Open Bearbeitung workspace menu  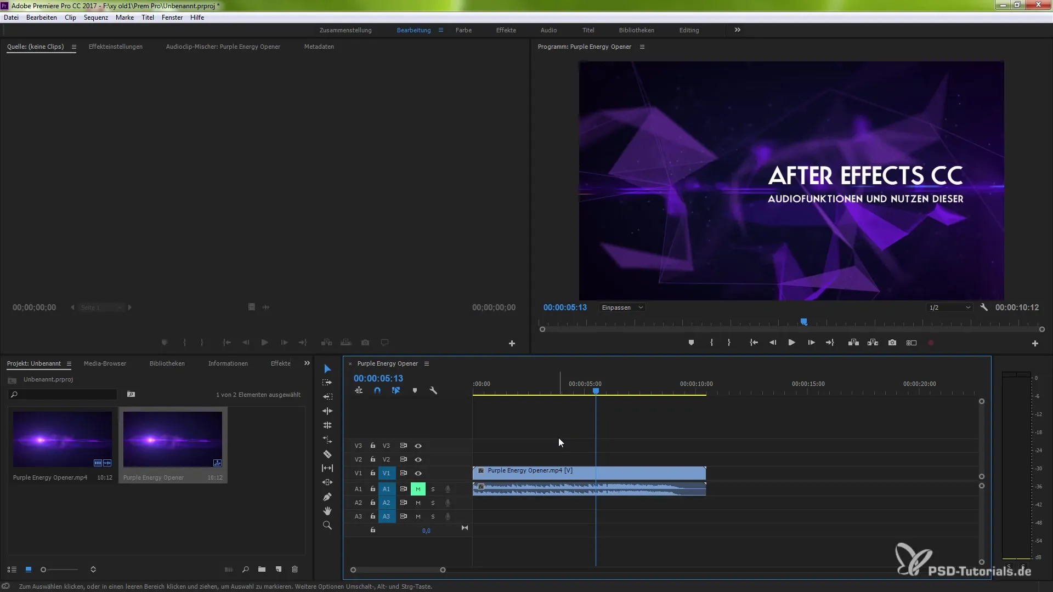440,30
